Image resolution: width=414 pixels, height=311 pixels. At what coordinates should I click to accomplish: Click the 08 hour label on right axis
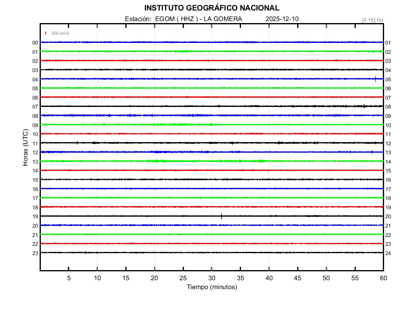pos(388,107)
